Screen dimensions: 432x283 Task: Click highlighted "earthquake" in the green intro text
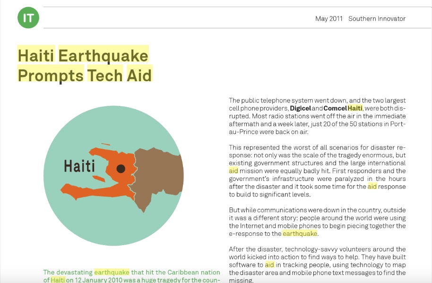click(112, 272)
